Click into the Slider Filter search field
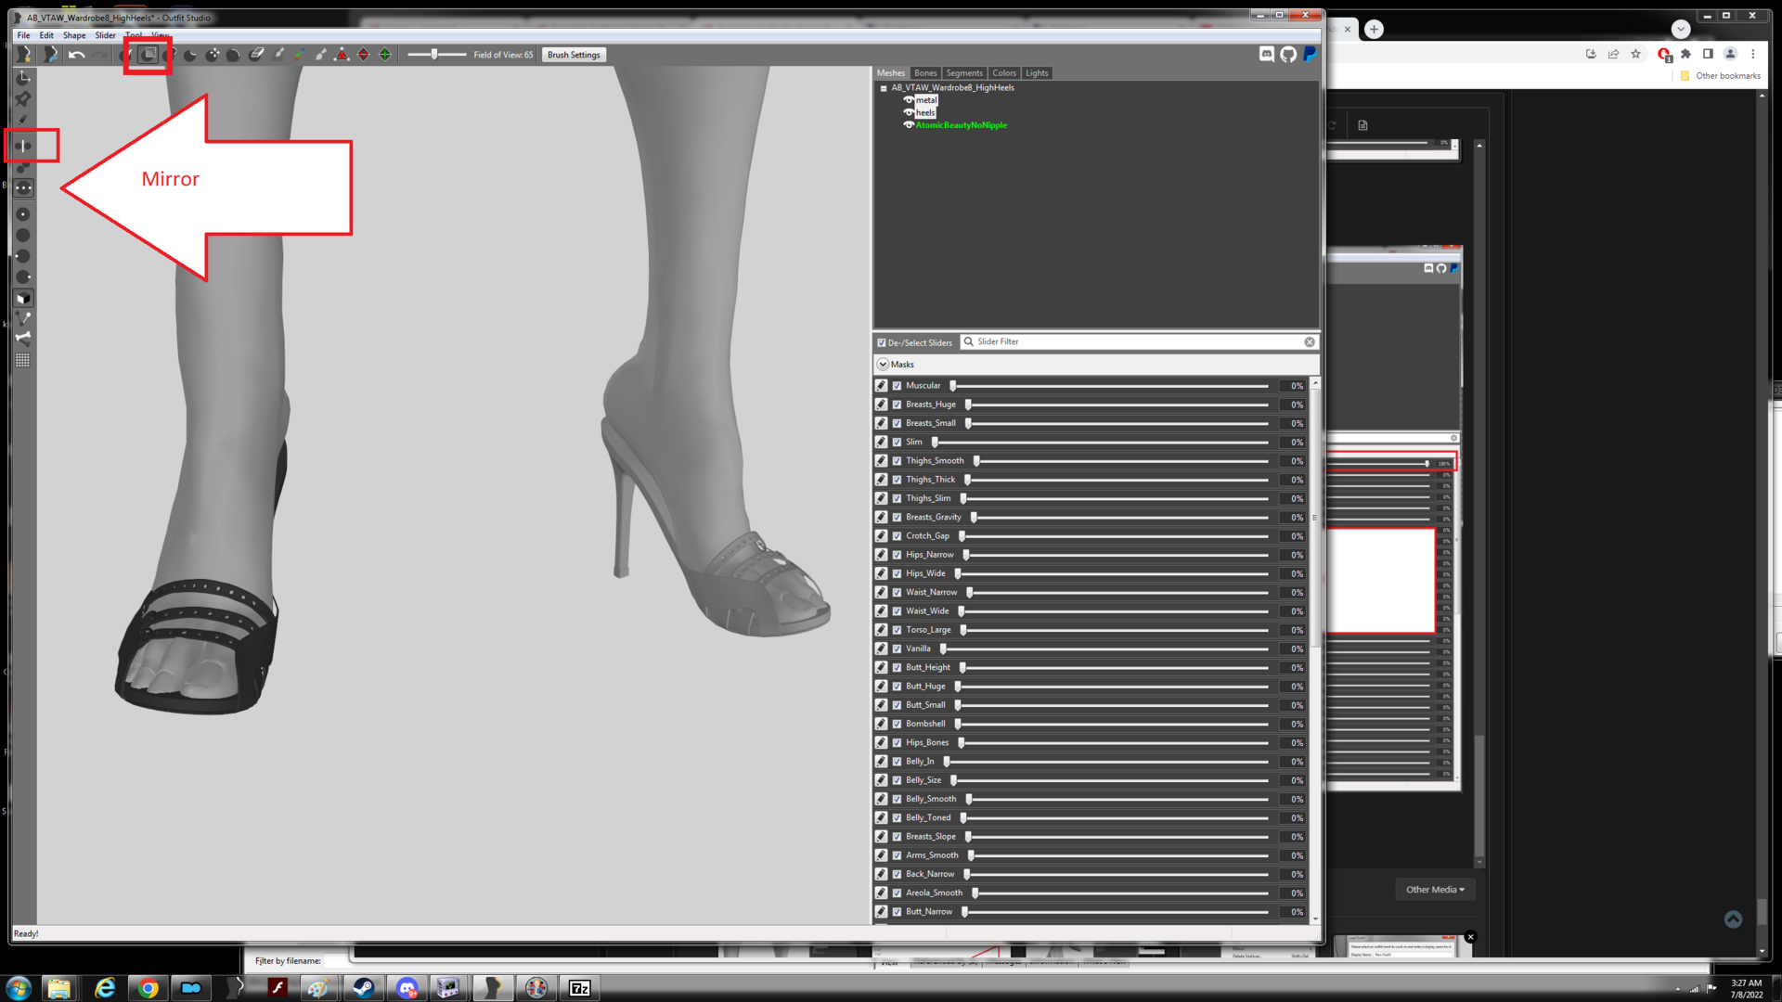Screen dimensions: 1782x1002 pos(1137,342)
